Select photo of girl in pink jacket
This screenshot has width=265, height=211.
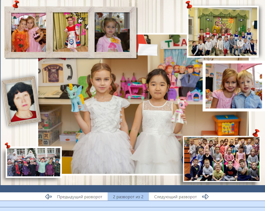pos(112,32)
